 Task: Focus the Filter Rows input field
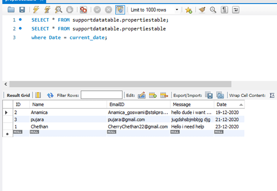click(x=102, y=95)
